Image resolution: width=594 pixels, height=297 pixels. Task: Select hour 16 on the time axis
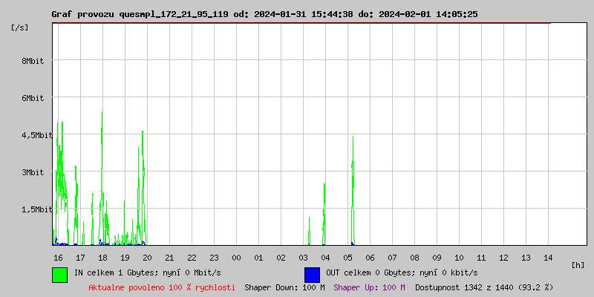[x=58, y=257]
